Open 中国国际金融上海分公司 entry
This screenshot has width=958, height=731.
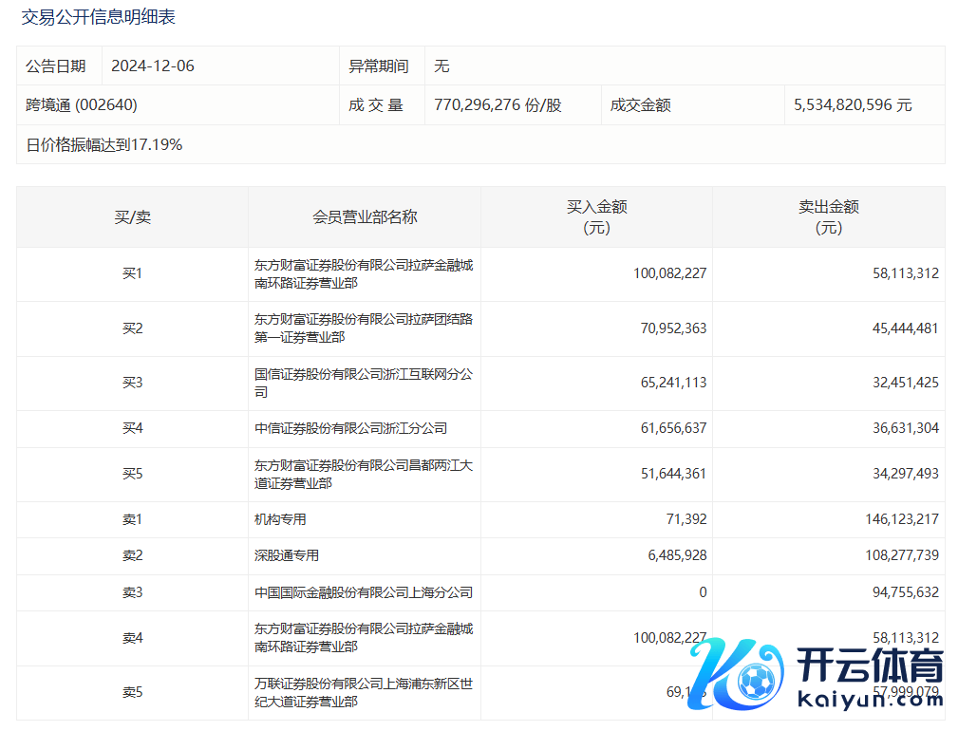[x=363, y=592]
